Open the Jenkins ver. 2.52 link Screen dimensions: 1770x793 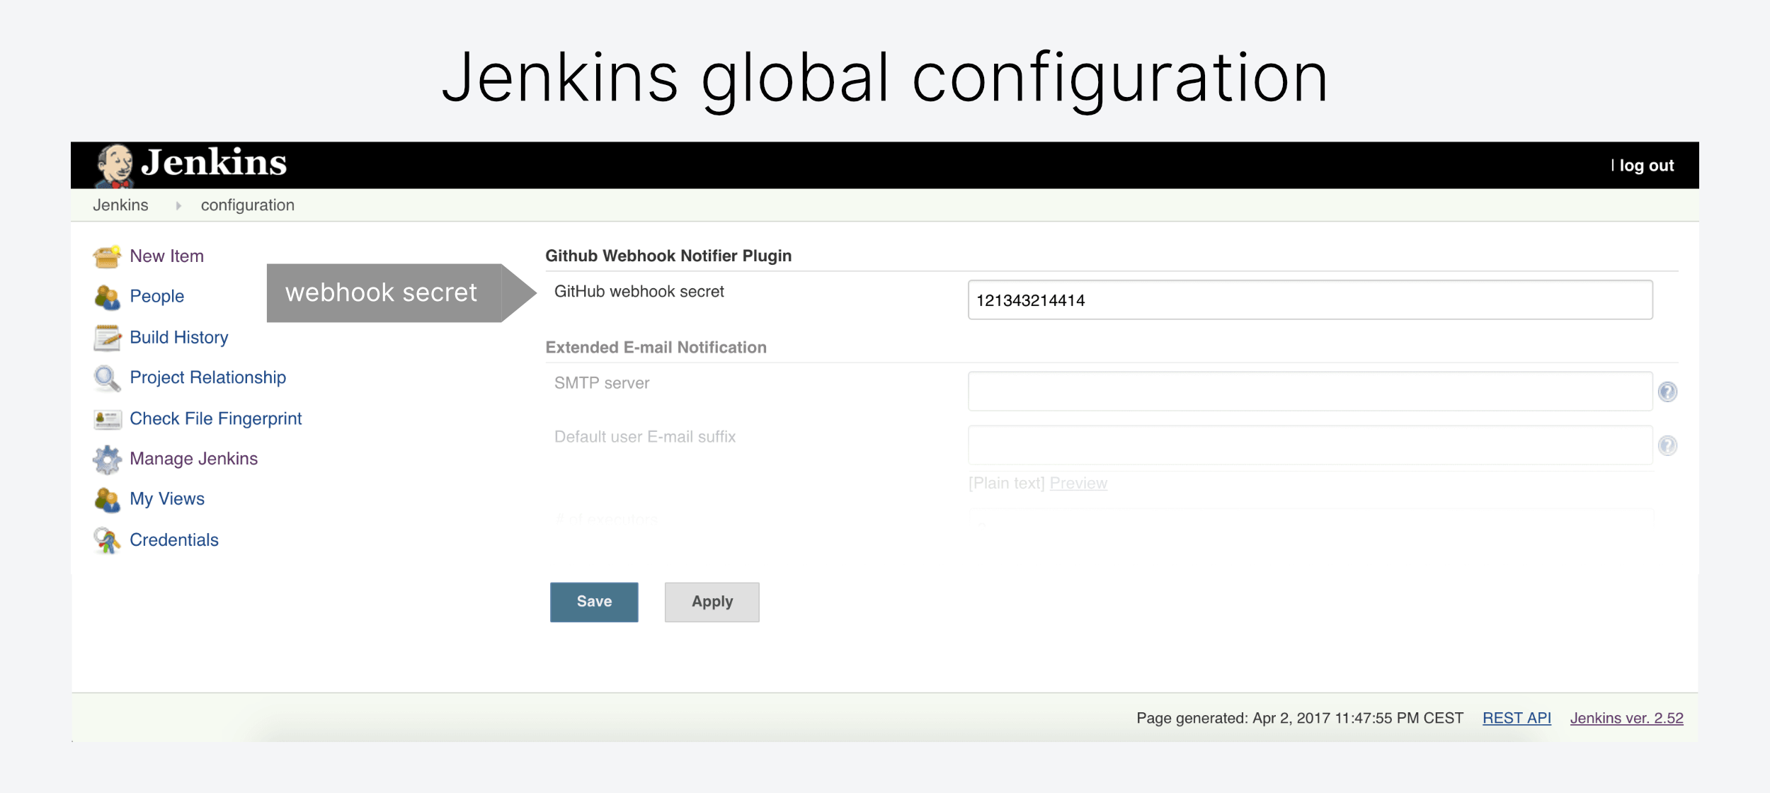coord(1626,718)
